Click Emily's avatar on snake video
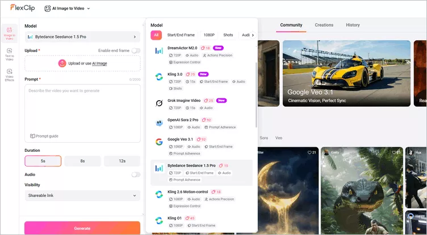This screenshot has width=427, height=235. point(326,152)
